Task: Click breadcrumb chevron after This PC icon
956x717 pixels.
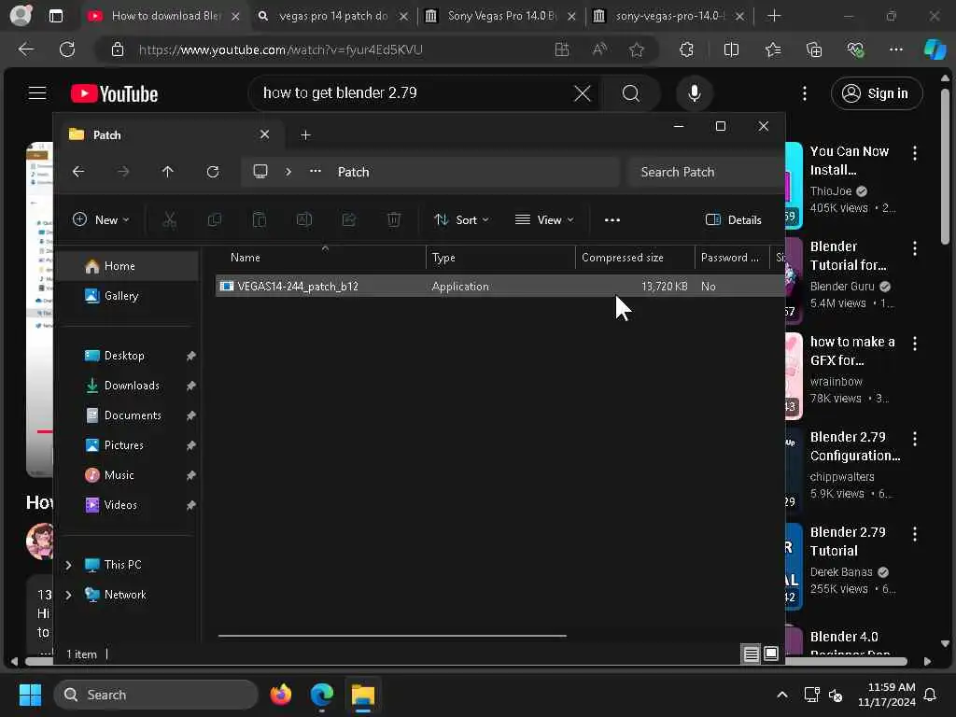Action: [288, 172]
